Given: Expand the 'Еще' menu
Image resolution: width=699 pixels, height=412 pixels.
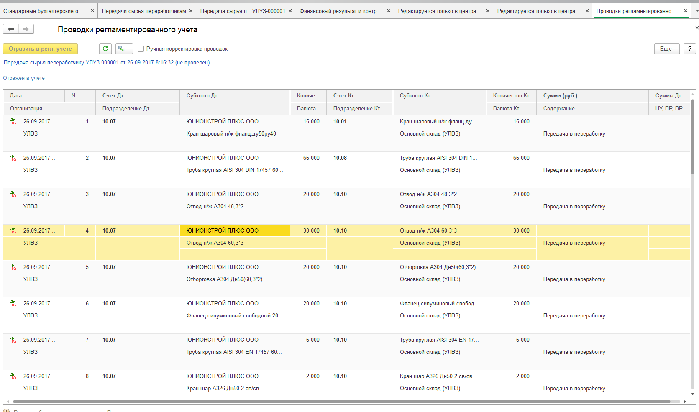Looking at the screenshot, I should pyautogui.click(x=667, y=49).
